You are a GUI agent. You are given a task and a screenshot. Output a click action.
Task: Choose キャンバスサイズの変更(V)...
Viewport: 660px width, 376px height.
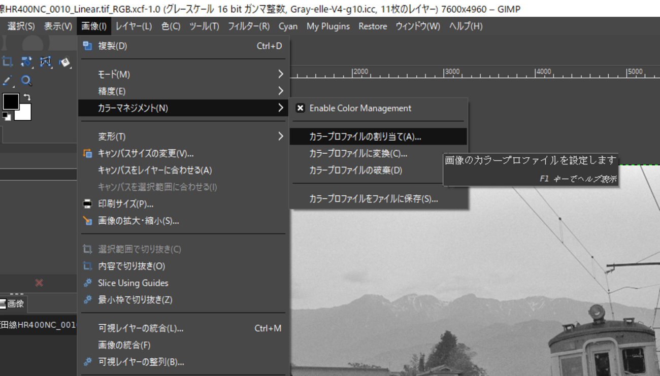(x=183, y=153)
